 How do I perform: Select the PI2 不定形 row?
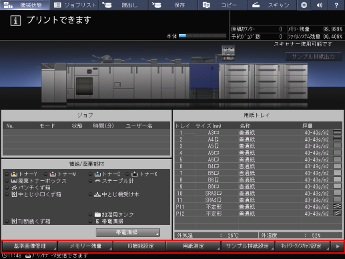pos(258,214)
